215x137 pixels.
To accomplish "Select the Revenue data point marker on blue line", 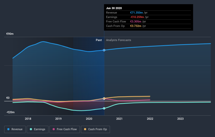I will [104, 50].
